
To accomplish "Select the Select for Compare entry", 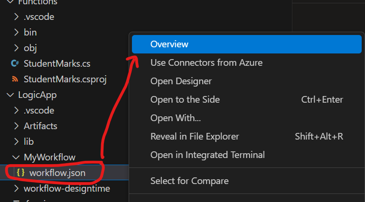I will click(247, 181).
